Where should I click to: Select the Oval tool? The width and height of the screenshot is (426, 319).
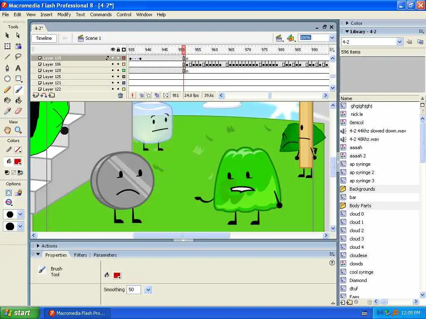coord(7,79)
